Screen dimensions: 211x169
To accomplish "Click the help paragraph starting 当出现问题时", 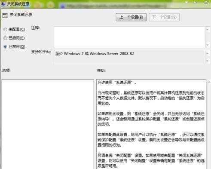I will [x=151, y=98].
